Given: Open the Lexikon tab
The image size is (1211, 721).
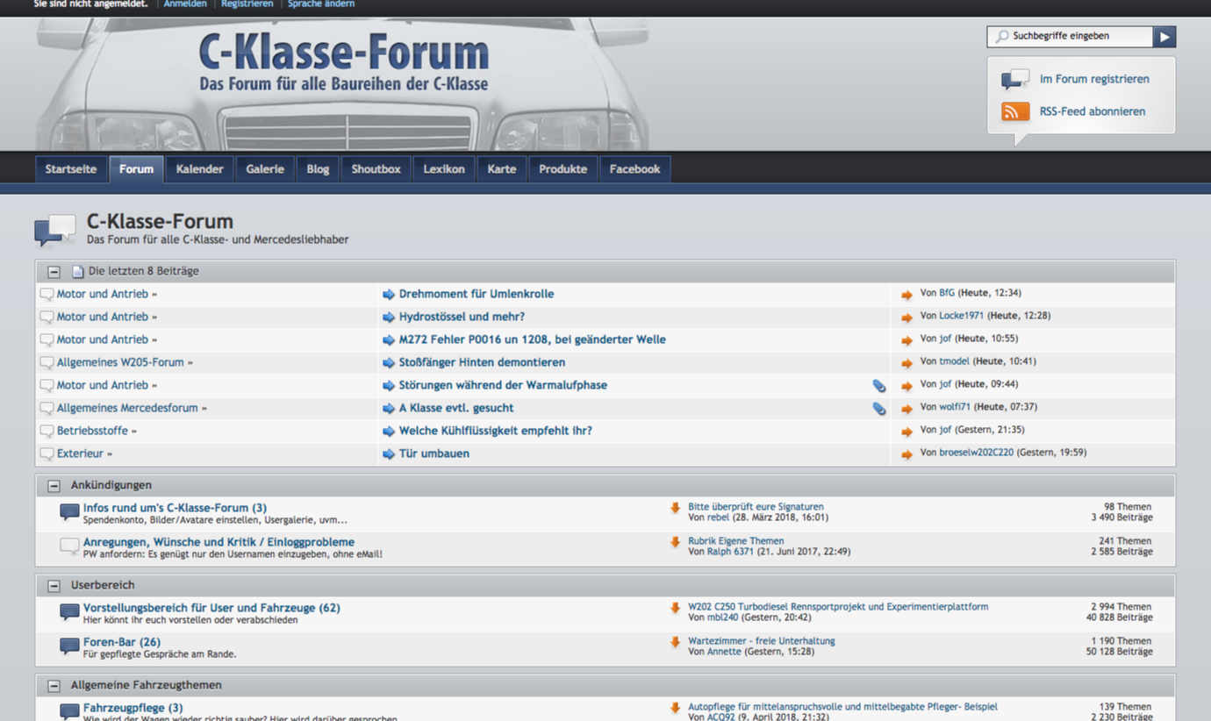Looking at the screenshot, I should (444, 169).
